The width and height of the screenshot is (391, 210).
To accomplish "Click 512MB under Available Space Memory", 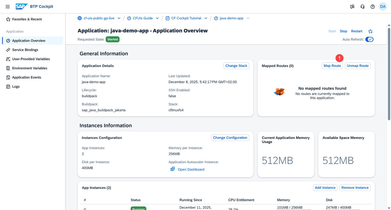I will click(x=338, y=160).
